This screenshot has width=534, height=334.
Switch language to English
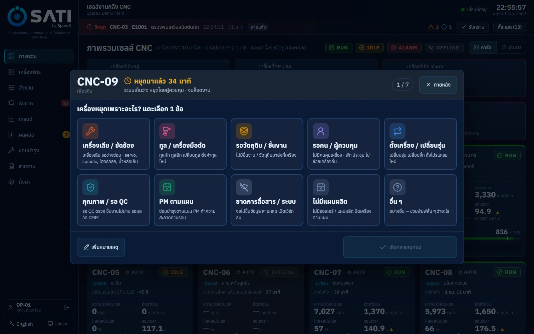pyautogui.click(x=21, y=324)
